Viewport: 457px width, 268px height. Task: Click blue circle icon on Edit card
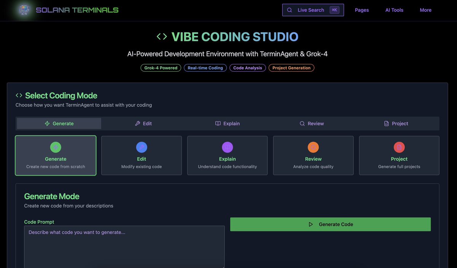tap(142, 147)
